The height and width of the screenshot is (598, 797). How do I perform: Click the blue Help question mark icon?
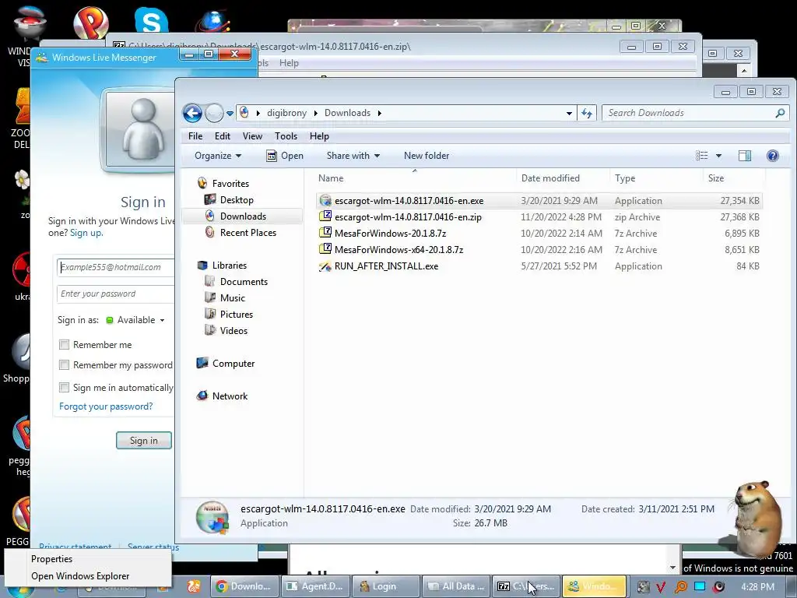pos(773,156)
